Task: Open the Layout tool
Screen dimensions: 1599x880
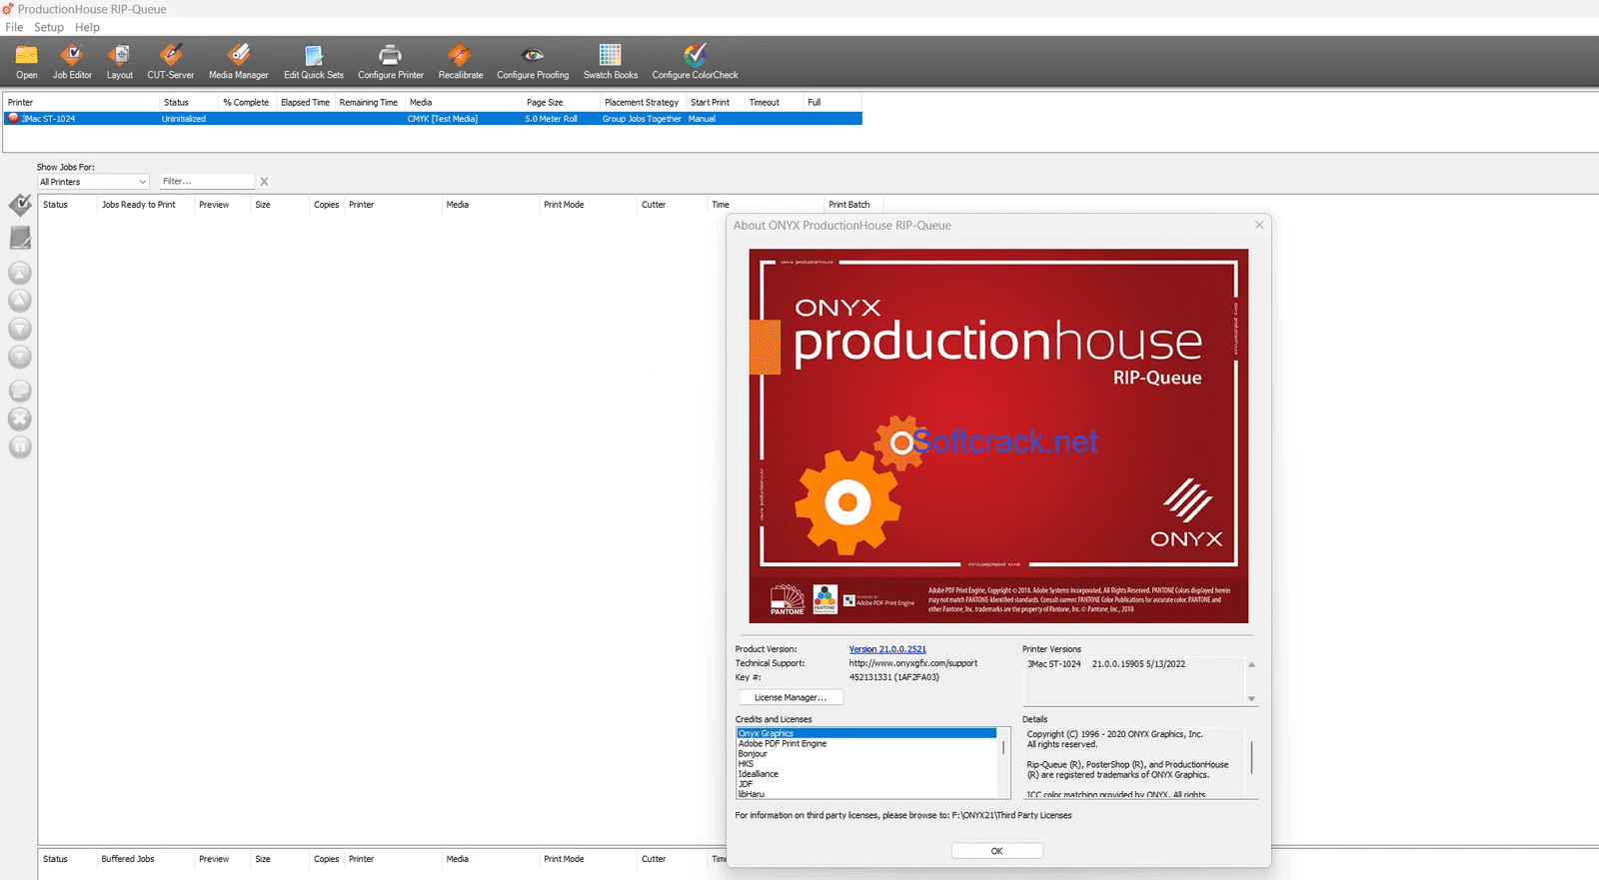Action: click(x=120, y=61)
